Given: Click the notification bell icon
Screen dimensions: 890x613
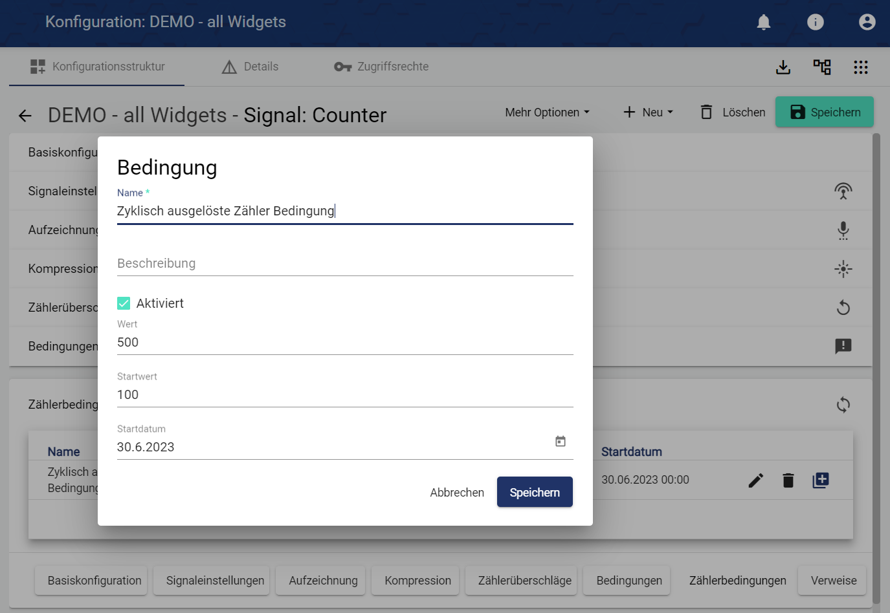Looking at the screenshot, I should coord(764,23).
